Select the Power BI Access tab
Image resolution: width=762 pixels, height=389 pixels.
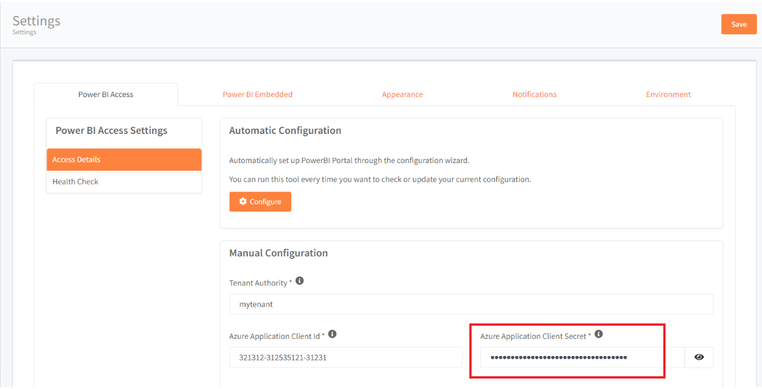coord(106,95)
